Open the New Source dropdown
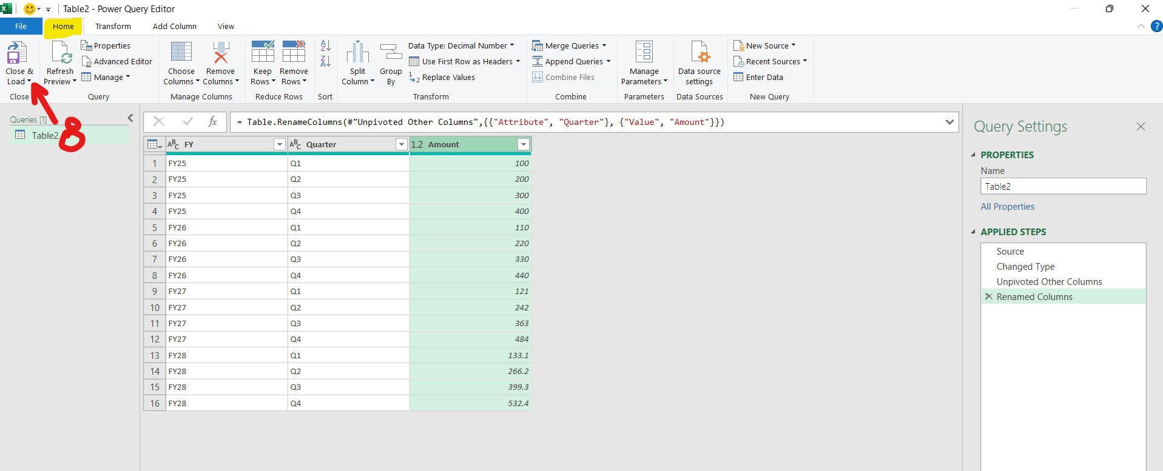Screen dimensions: 1163x471 coord(764,45)
